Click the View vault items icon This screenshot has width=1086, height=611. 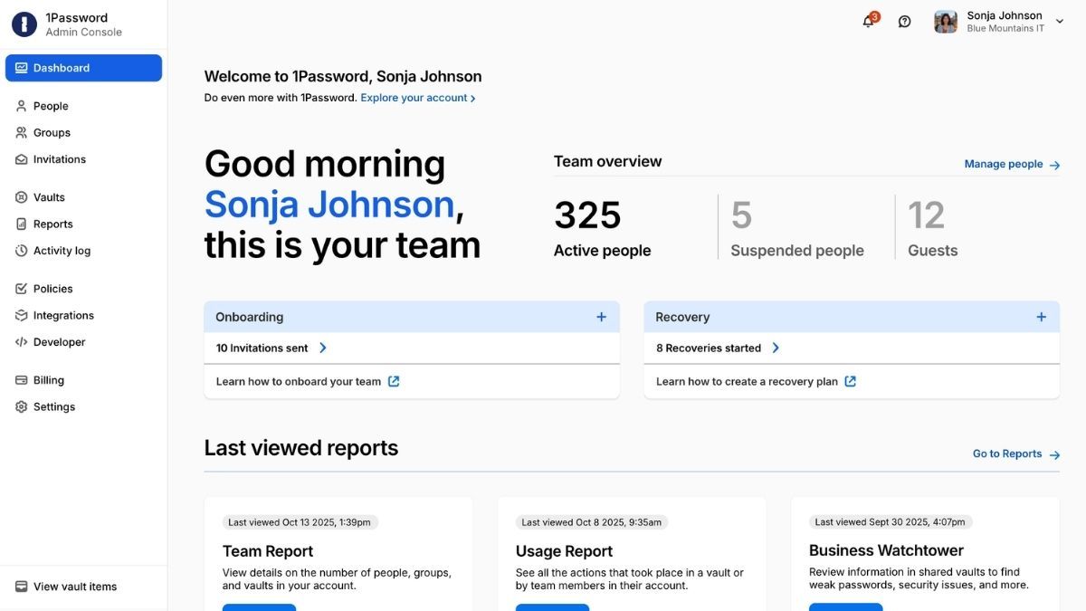[22, 587]
